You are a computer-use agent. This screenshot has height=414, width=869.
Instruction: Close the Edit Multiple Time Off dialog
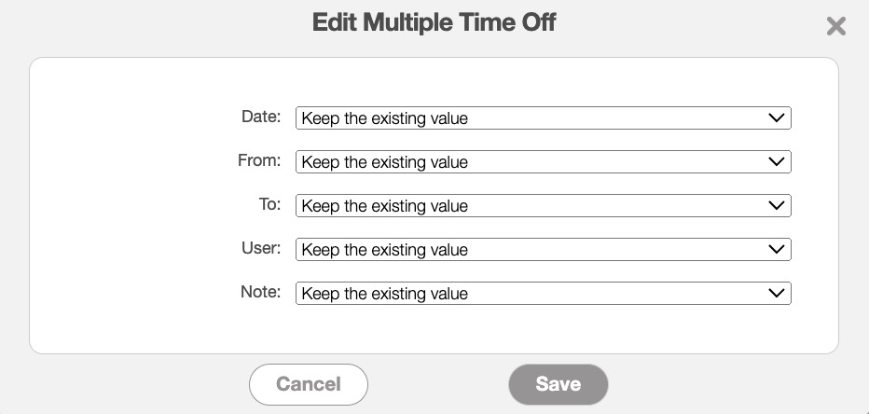coord(835,26)
